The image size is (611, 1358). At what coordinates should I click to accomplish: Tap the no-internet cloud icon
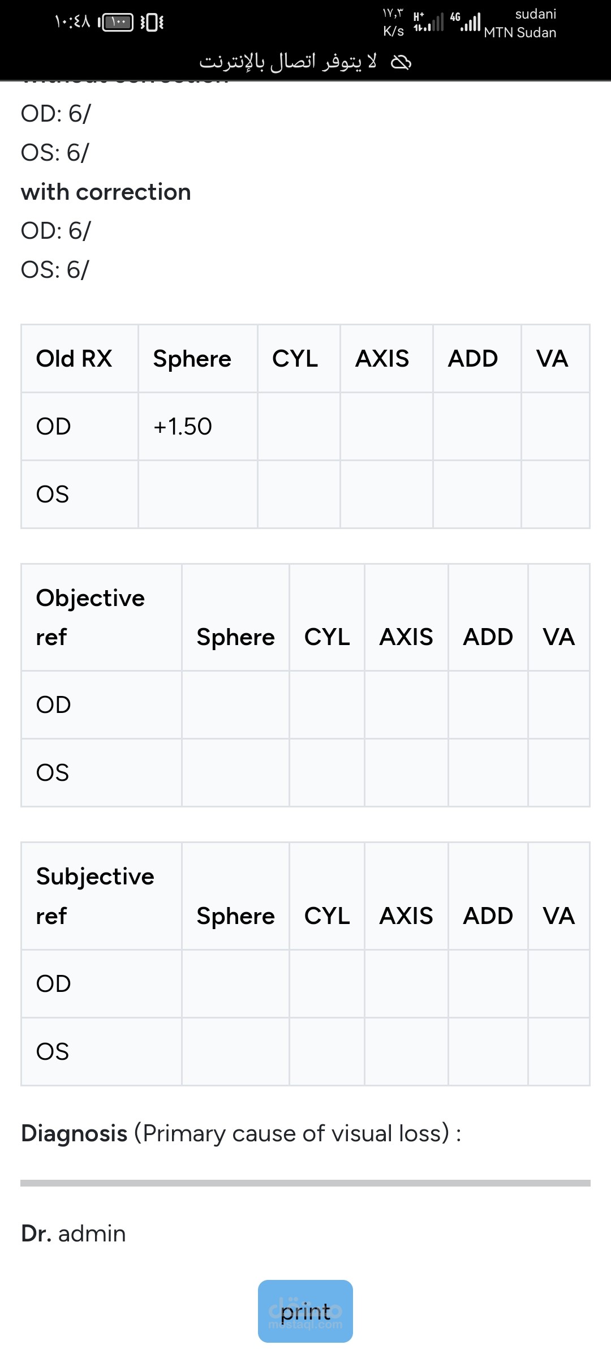(402, 62)
